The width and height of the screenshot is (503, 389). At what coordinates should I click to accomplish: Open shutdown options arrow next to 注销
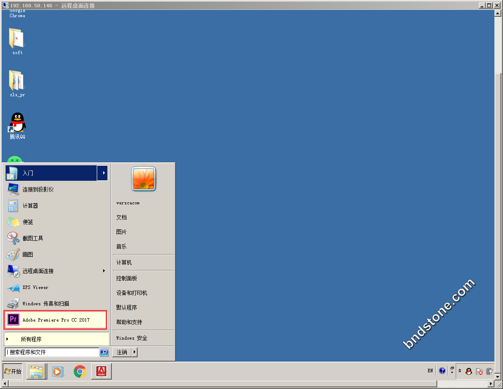pyautogui.click(x=134, y=352)
